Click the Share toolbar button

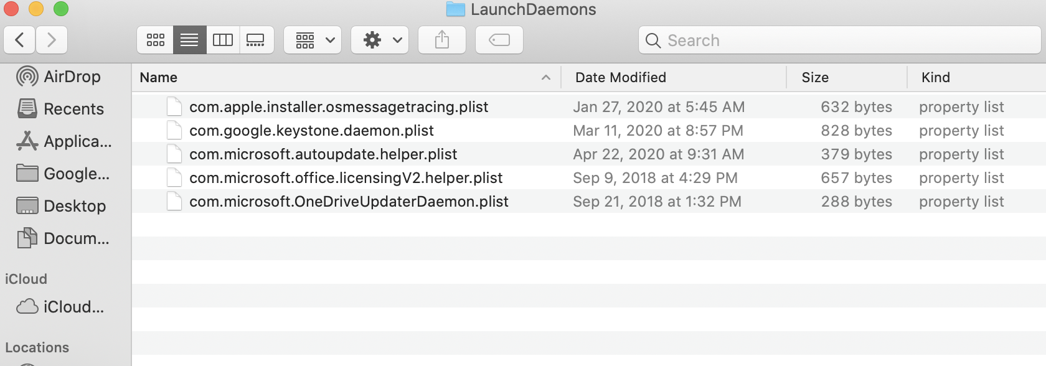pyautogui.click(x=442, y=40)
